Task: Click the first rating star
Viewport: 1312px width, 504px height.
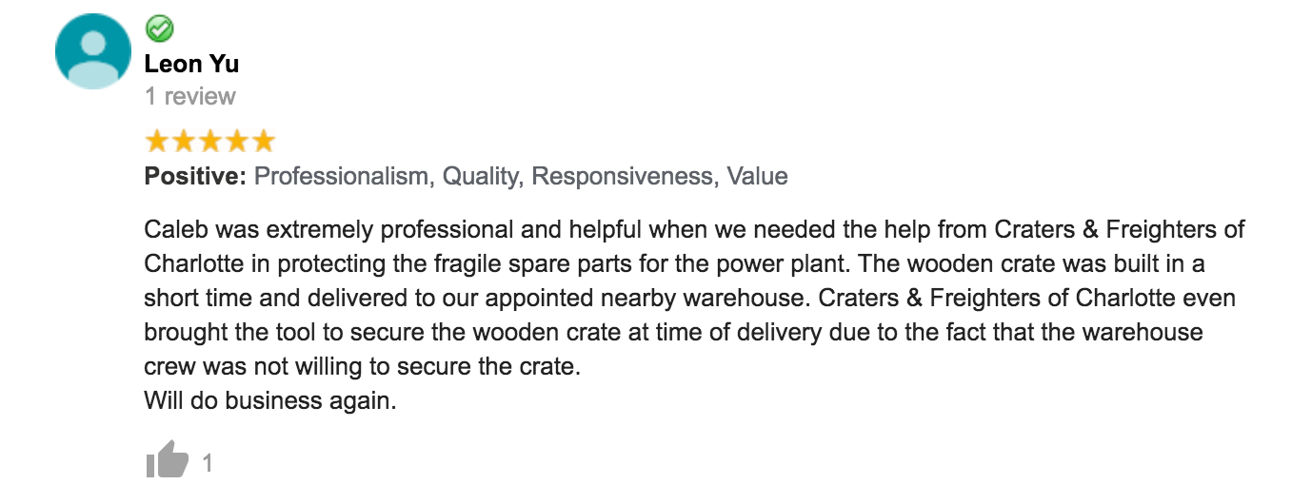Action: click(157, 142)
